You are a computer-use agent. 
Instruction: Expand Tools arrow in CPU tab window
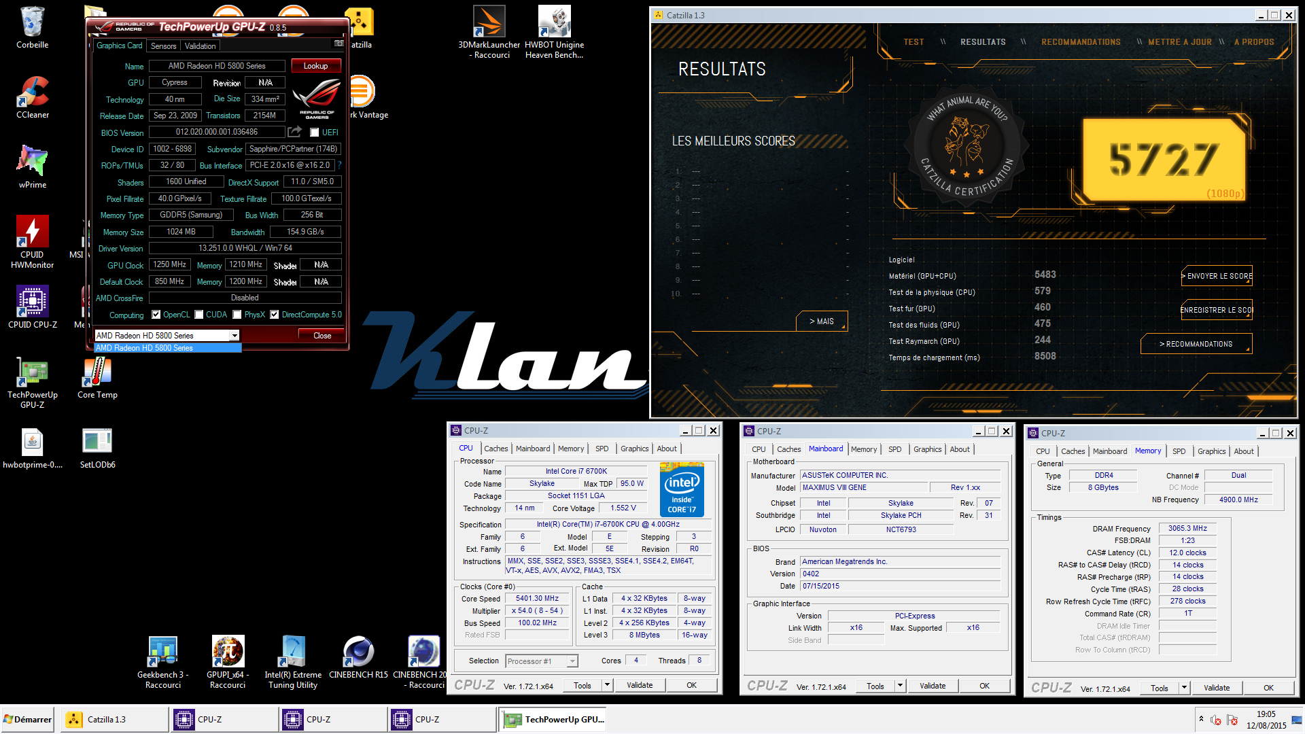[x=608, y=685]
